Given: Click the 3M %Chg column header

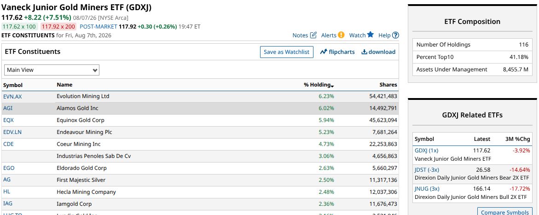Looking at the screenshot, I should [x=517, y=139].
